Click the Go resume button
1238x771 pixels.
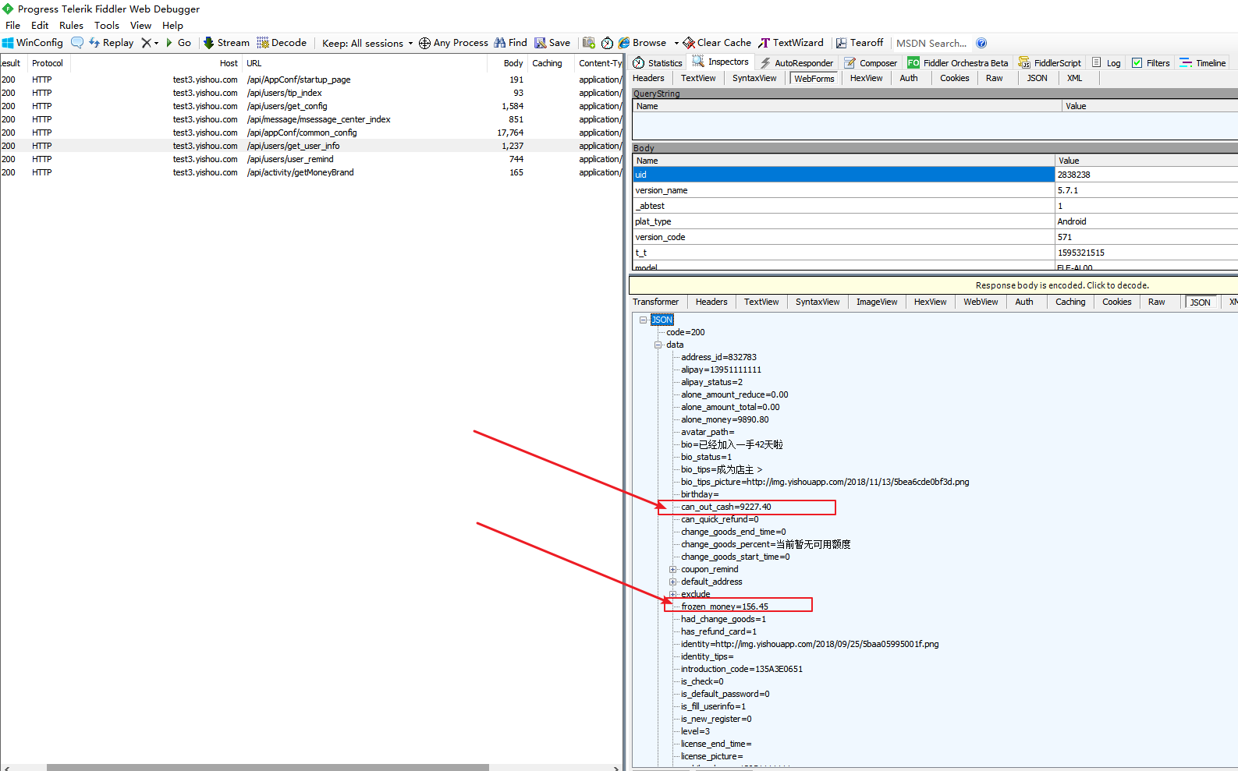coord(179,43)
